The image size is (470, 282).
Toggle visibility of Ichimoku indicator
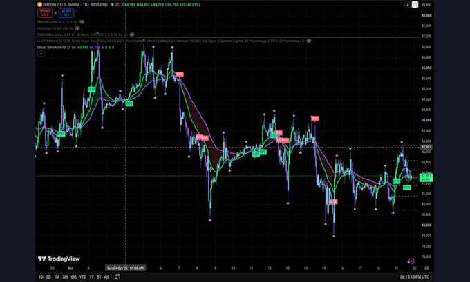[x=77, y=28]
